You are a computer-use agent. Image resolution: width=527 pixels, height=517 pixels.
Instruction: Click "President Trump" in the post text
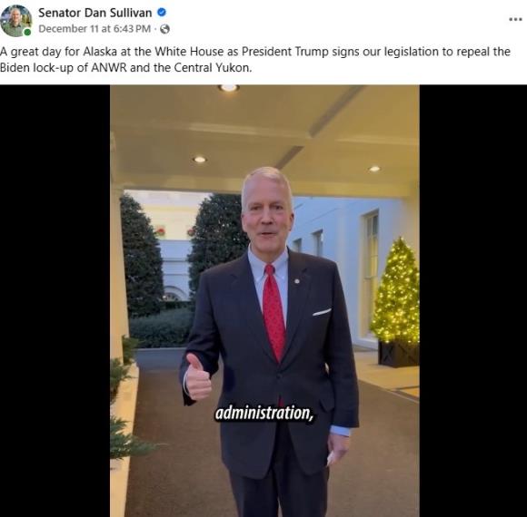pos(285,52)
